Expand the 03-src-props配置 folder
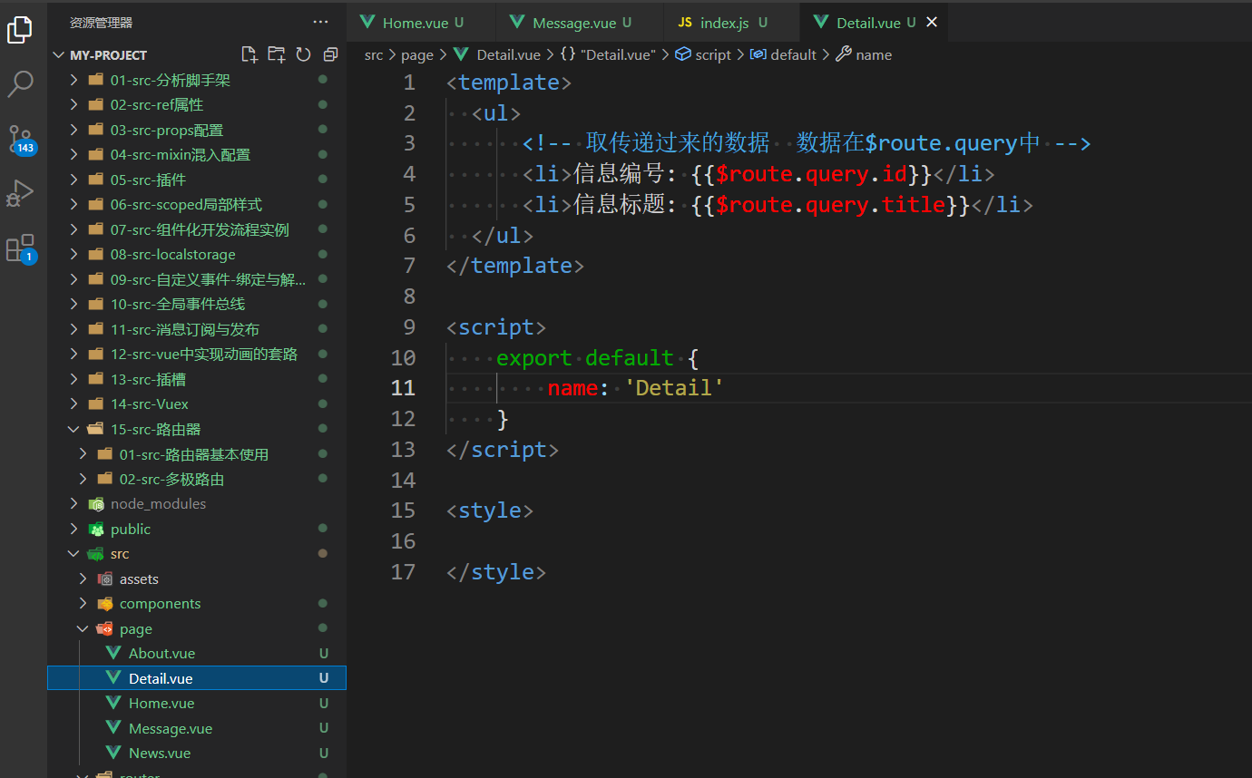This screenshot has width=1252, height=778. (x=197, y=130)
